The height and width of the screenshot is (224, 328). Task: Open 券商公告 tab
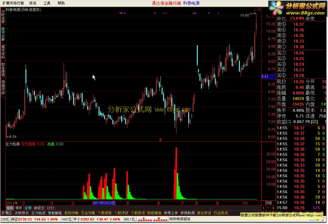tap(171, 213)
